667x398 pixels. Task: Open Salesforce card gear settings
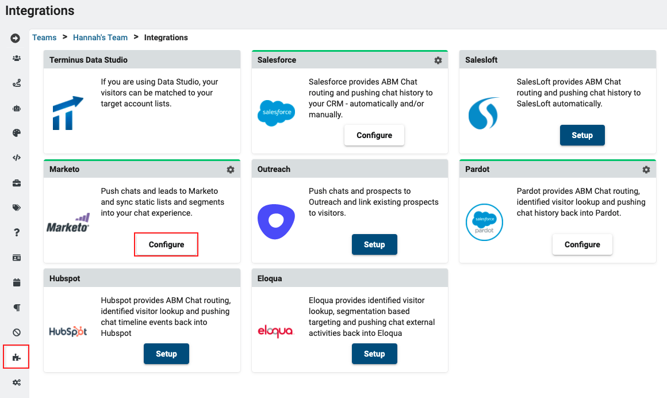click(x=438, y=60)
